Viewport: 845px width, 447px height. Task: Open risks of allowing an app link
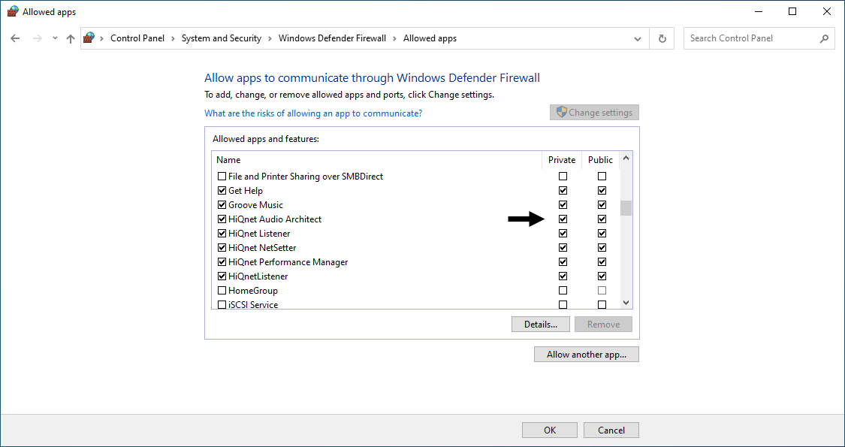[x=313, y=113]
